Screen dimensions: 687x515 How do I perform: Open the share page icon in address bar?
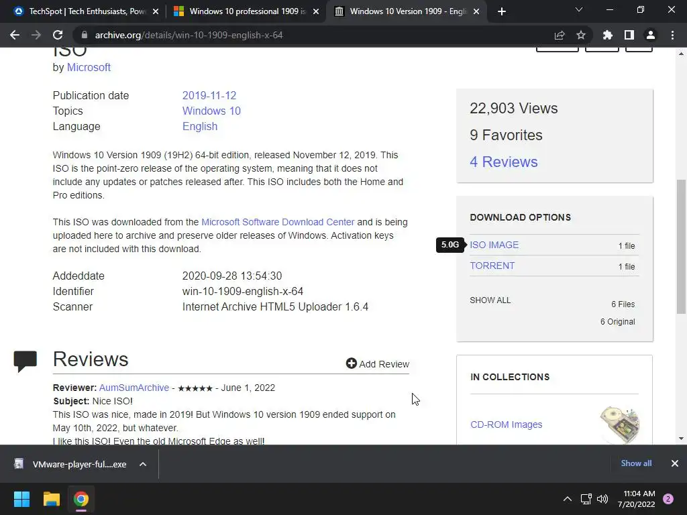click(560, 35)
